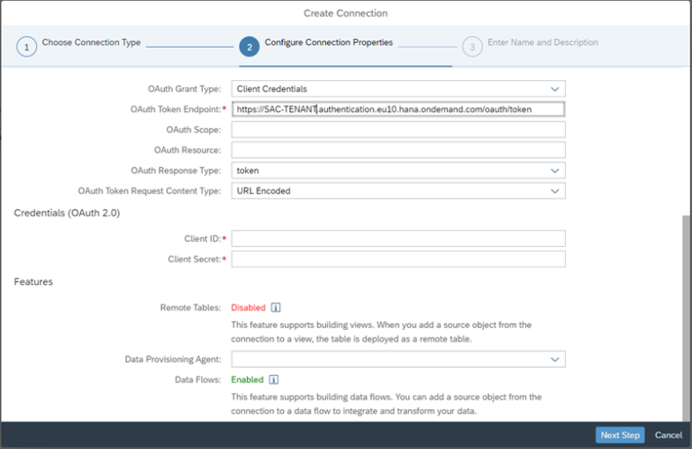The image size is (692, 449).
Task: Click the Client ID input field
Action: 398,239
